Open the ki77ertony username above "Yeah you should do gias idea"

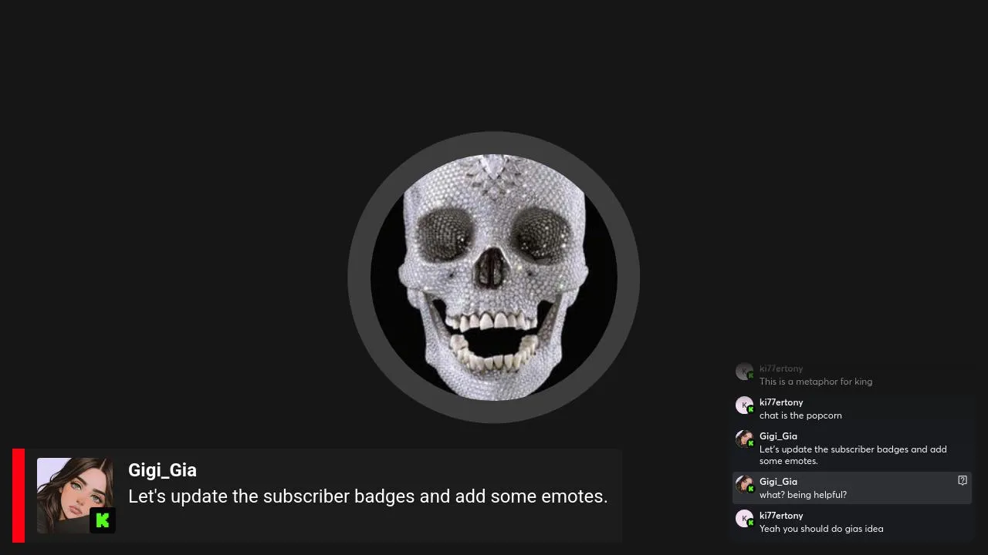click(x=781, y=516)
